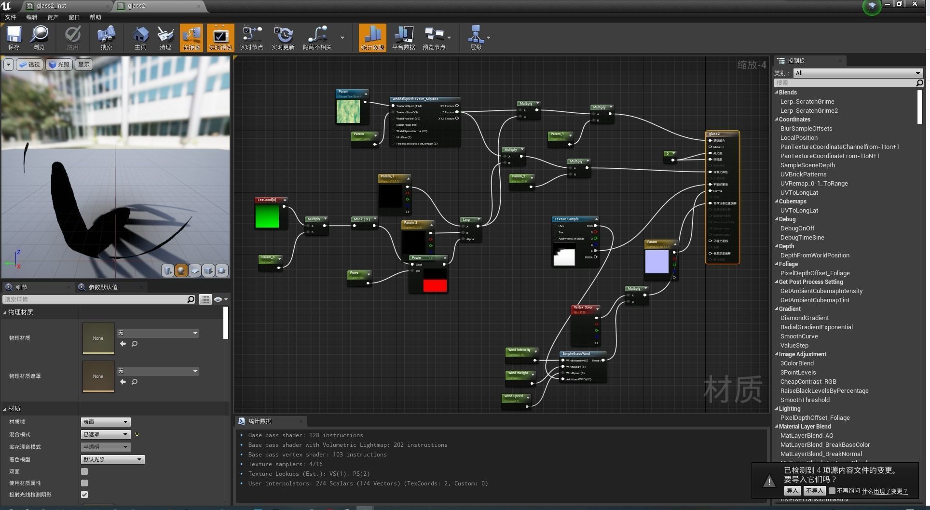Image resolution: width=930 pixels, height=510 pixels.
Task: Click the 预览节点 preview nodes icon
Action: click(x=434, y=37)
